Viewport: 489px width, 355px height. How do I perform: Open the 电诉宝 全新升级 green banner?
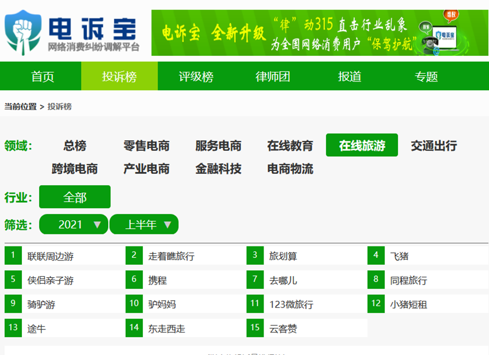click(320, 33)
